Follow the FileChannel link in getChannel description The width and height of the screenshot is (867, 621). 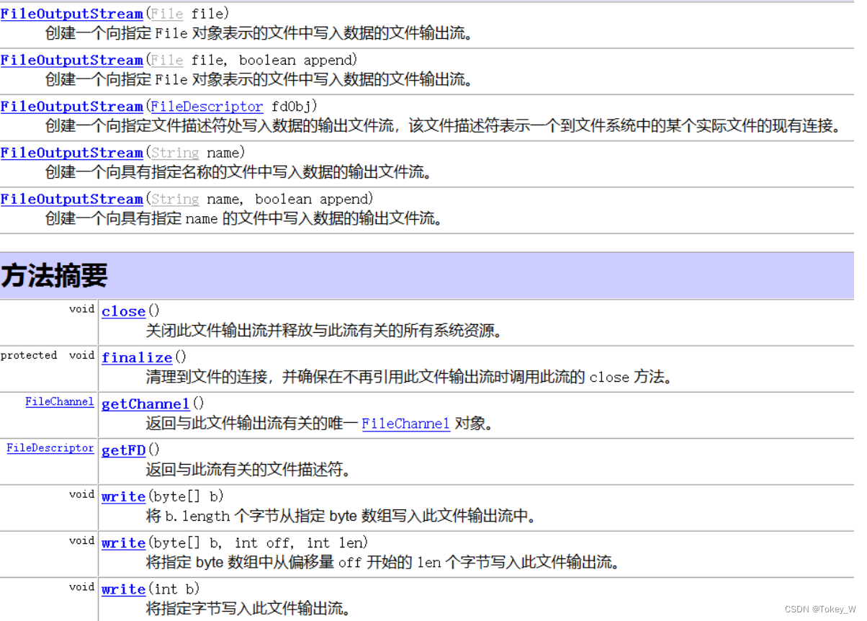405,424
